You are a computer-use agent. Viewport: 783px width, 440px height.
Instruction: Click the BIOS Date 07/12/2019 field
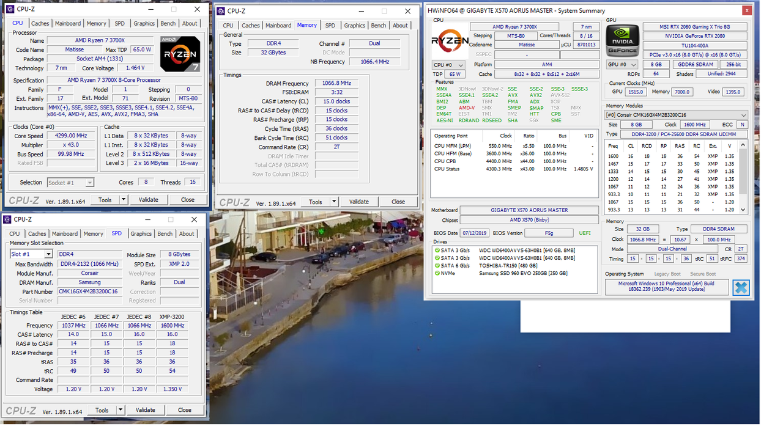point(473,233)
